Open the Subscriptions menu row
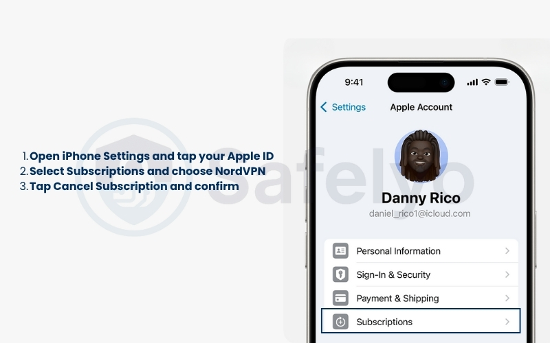This screenshot has width=550, height=343. pos(421,321)
